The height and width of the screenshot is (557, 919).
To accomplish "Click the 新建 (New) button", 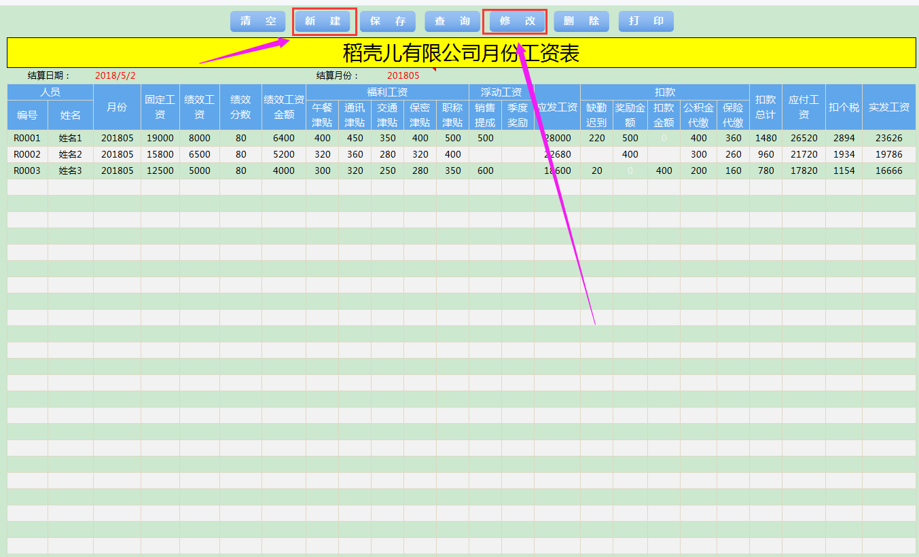I will coord(324,21).
